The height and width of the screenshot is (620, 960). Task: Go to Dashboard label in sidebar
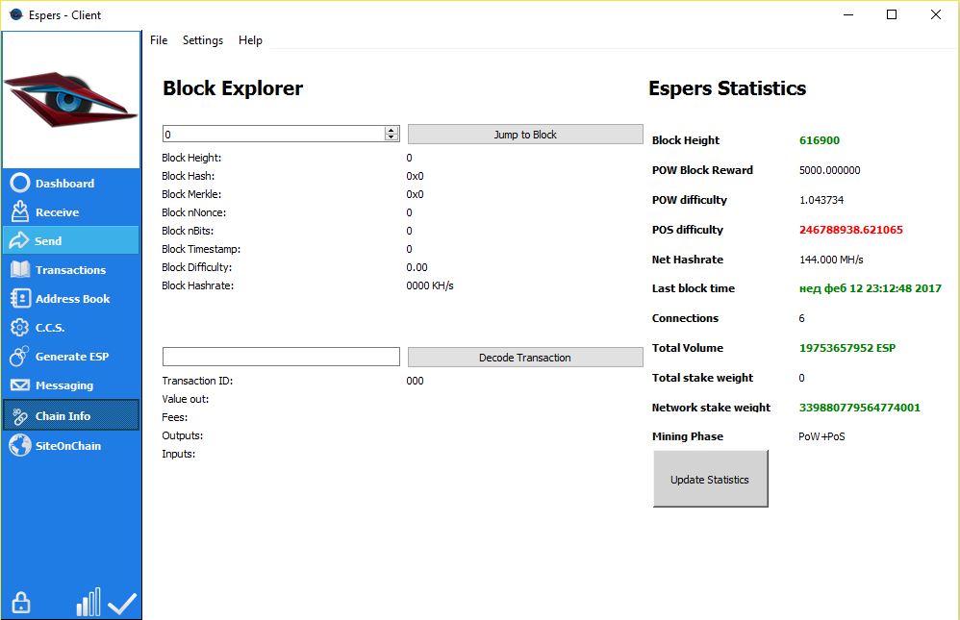(64, 183)
